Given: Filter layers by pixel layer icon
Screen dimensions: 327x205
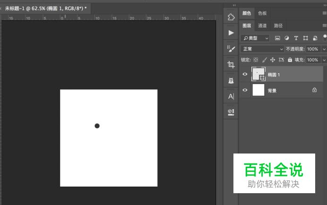Looking at the screenshot, I should click(x=277, y=38).
